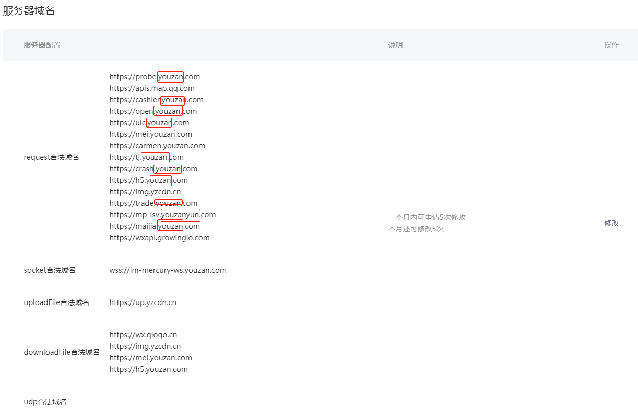Select the udp合法域名 row label
638x420 pixels.
point(45,402)
